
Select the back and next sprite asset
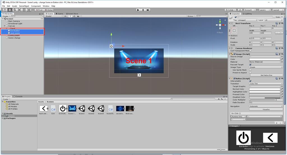coord(43,110)
